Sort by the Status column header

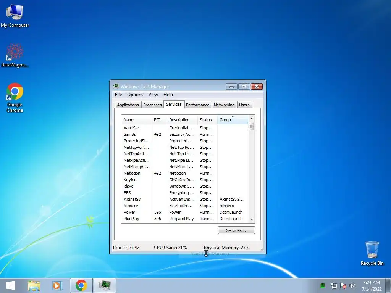207,120
